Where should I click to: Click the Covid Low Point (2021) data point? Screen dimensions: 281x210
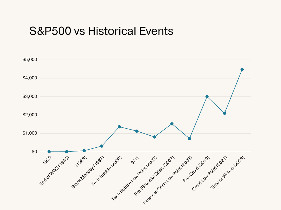point(224,113)
